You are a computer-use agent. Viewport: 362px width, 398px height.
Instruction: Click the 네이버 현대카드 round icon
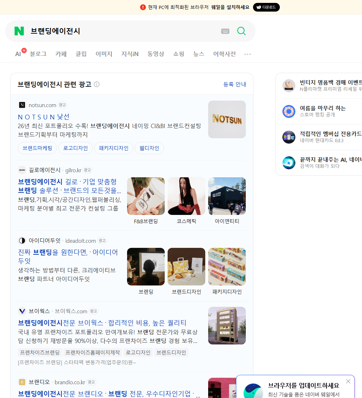pos(289,137)
